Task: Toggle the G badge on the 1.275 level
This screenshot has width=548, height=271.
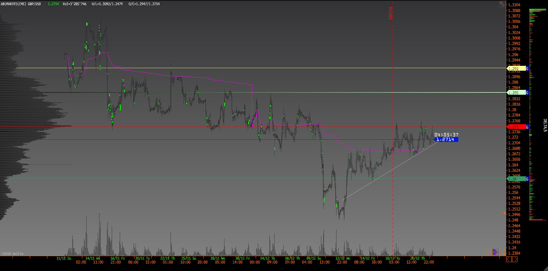Action: 527,127
